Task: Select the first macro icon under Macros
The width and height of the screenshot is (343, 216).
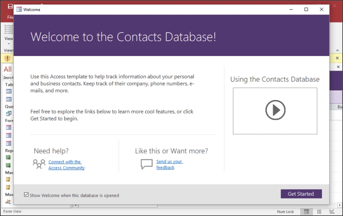Action: point(8,179)
